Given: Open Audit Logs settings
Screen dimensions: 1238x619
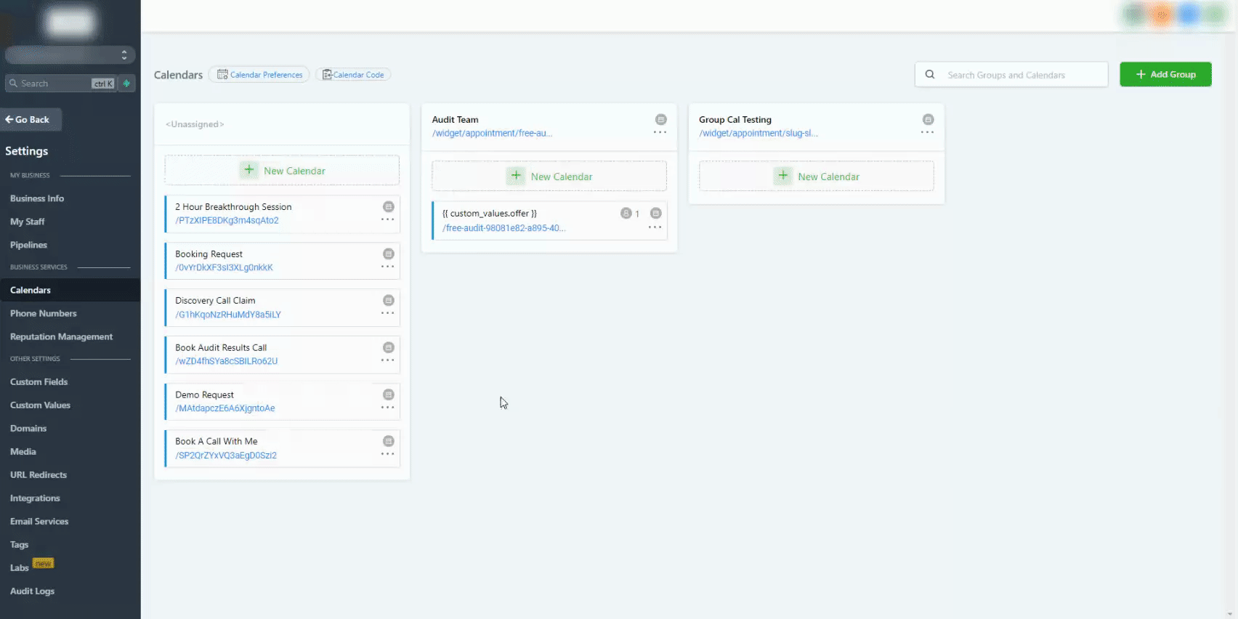Looking at the screenshot, I should coord(32,591).
